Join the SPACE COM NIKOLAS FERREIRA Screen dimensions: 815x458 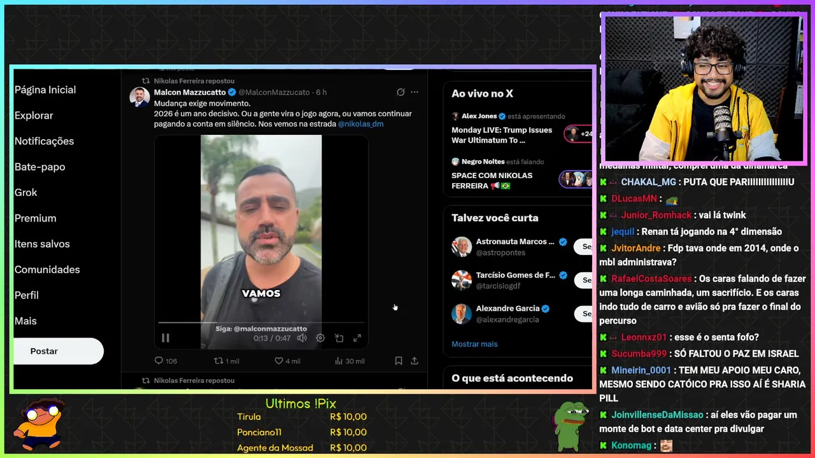518,174
